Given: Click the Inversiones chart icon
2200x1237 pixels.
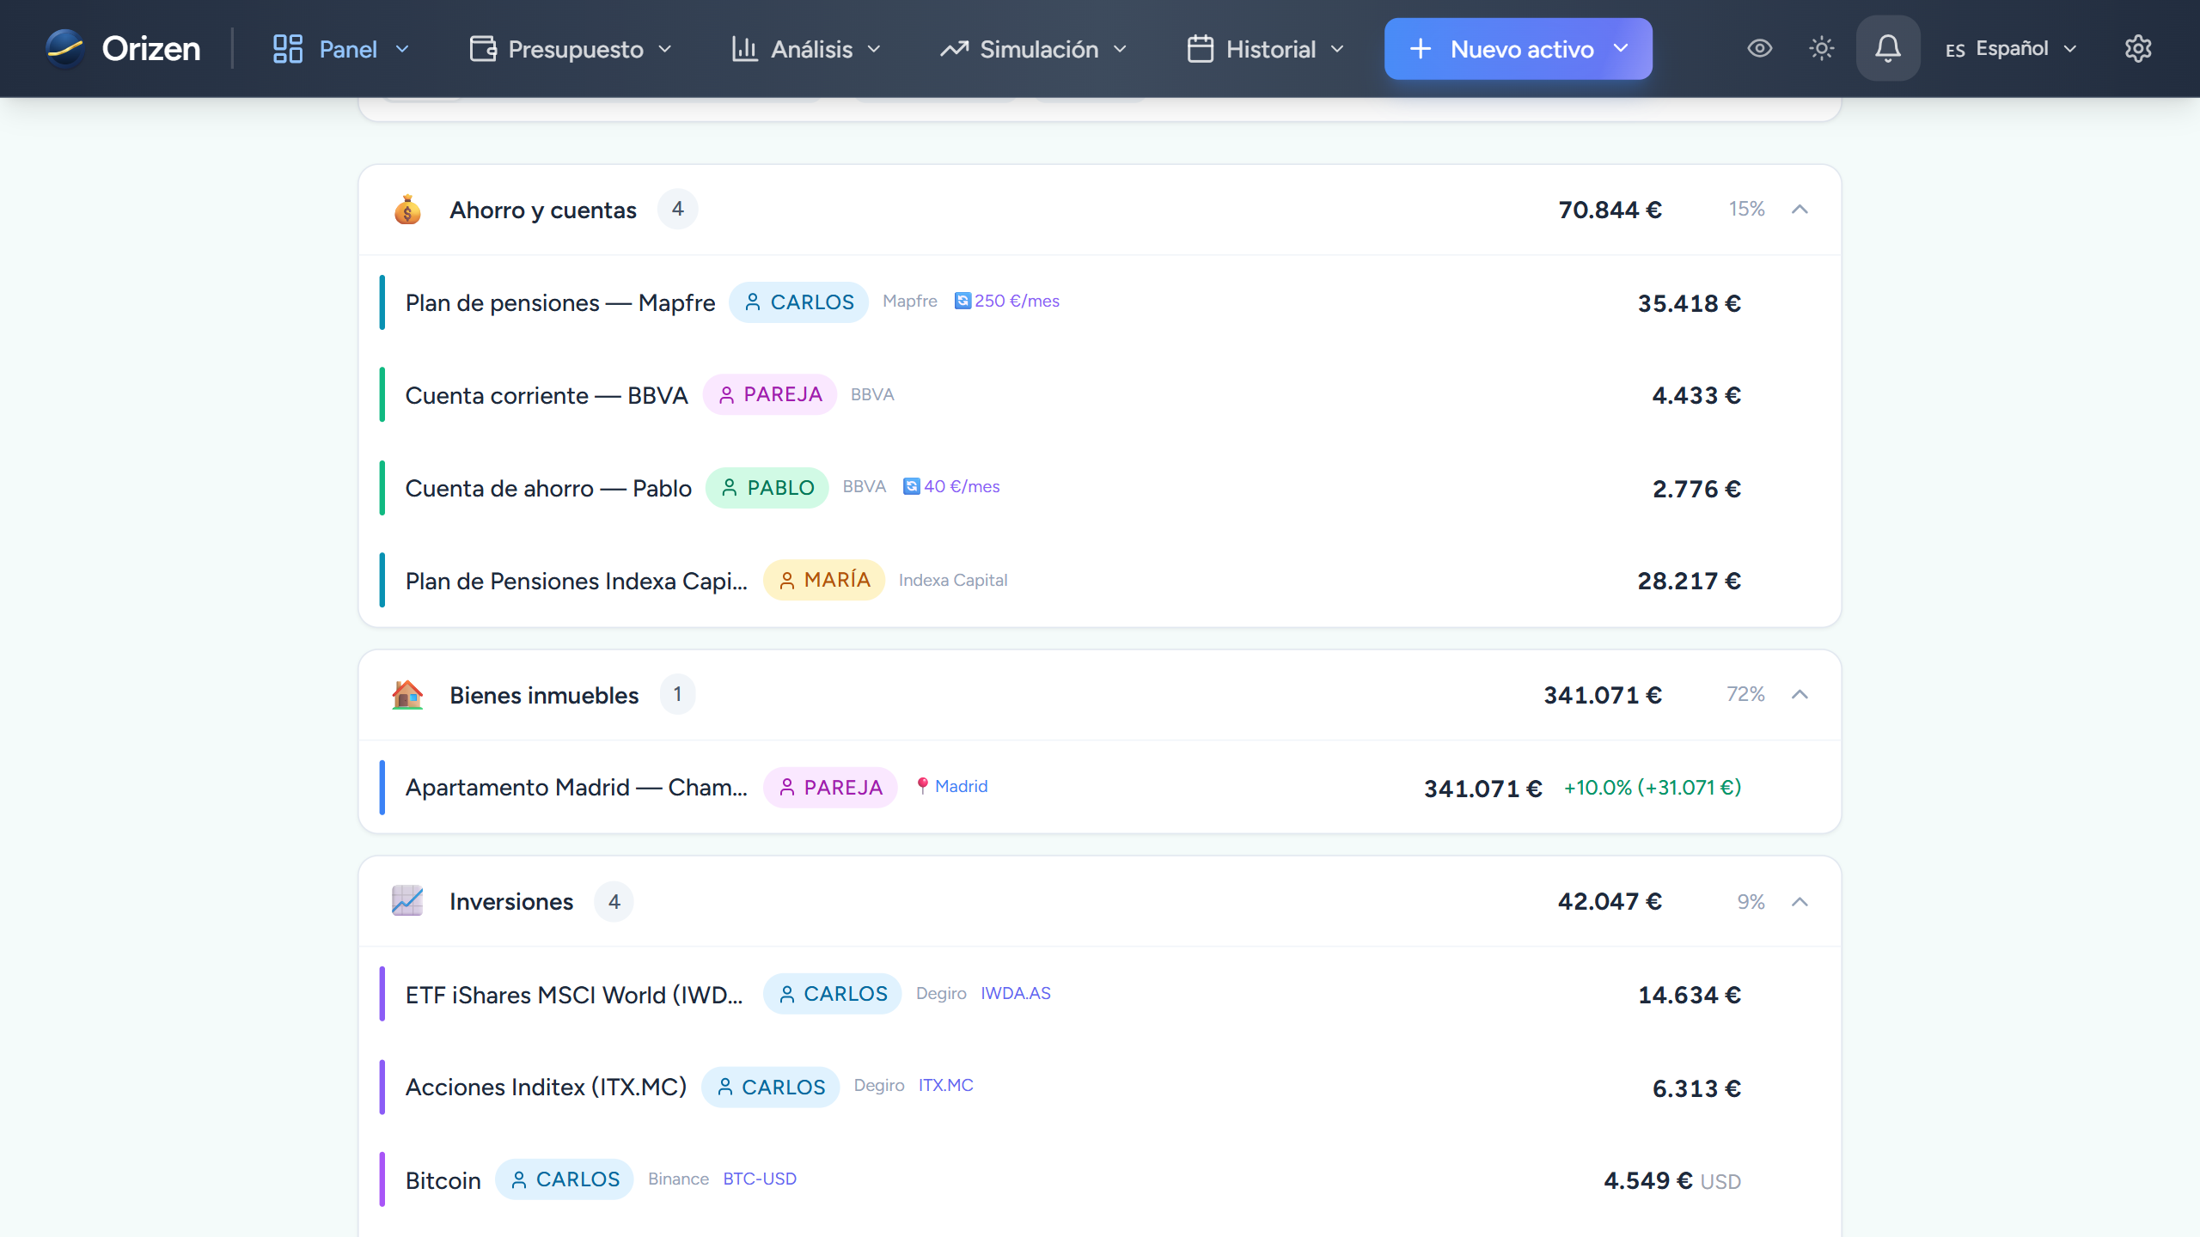Looking at the screenshot, I should [x=407, y=901].
